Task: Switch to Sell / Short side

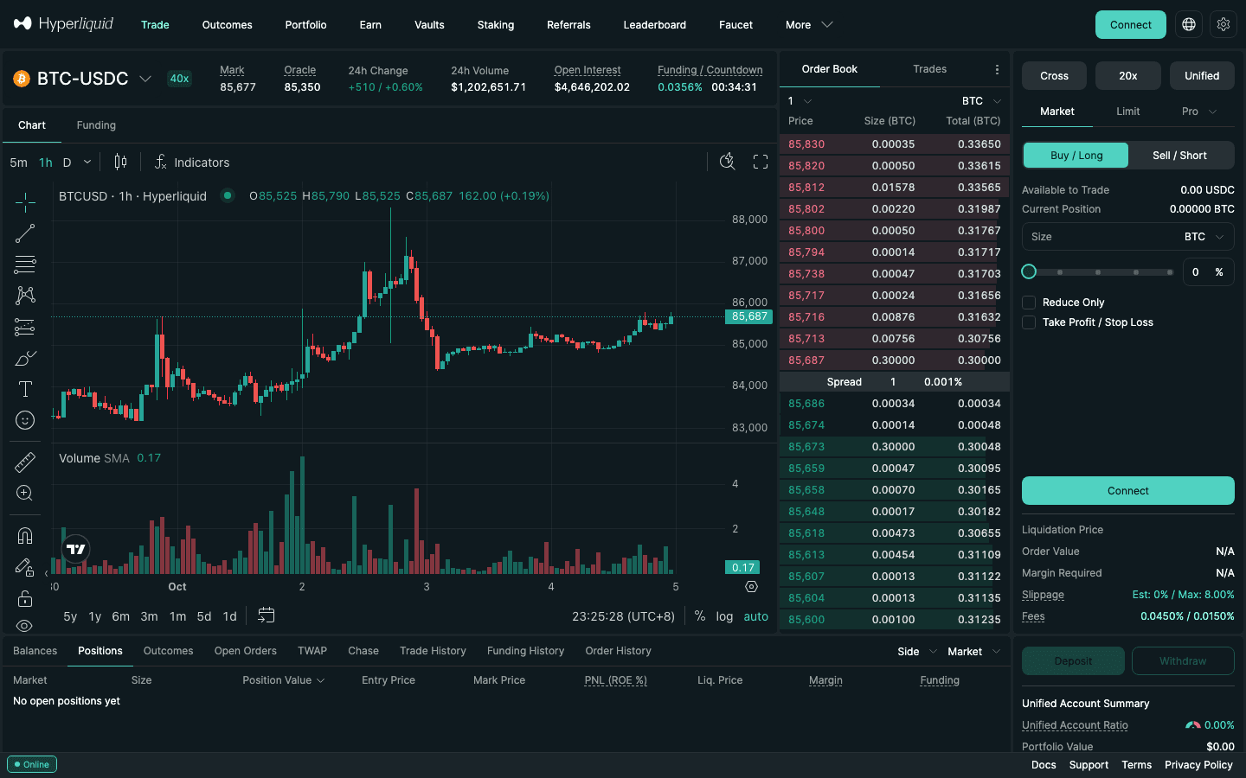Action: click(1179, 156)
